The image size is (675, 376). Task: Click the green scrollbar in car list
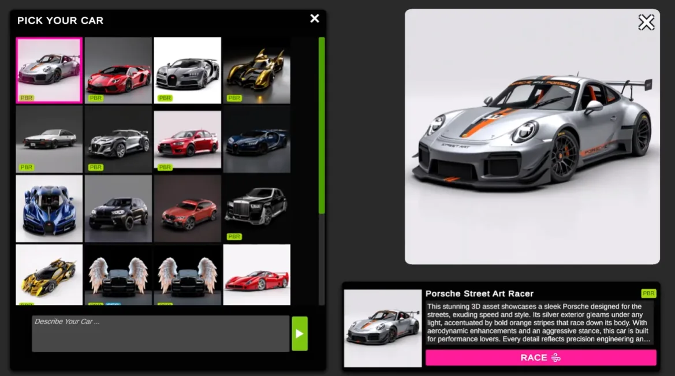322,125
